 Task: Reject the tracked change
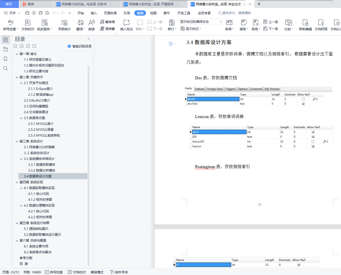pyautogui.click(x=256, y=25)
